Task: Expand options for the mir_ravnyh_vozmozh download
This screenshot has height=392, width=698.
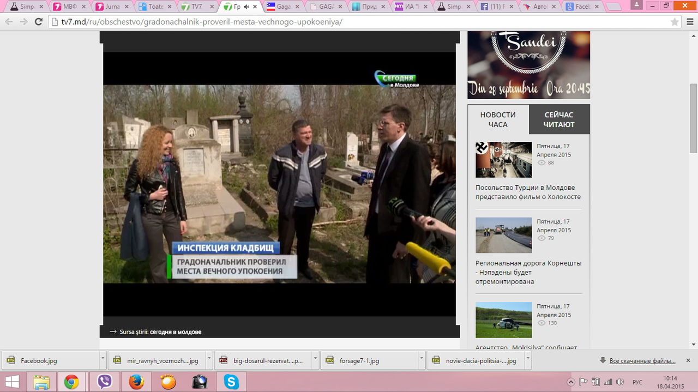Action: click(209, 360)
